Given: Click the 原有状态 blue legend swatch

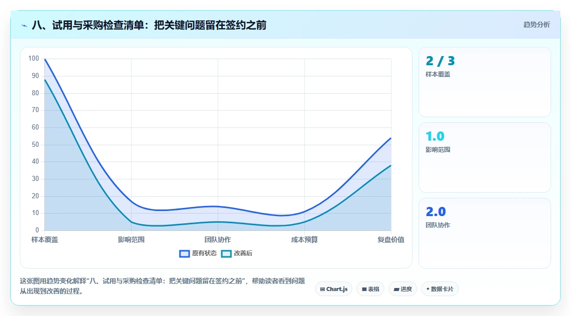Looking at the screenshot, I should 185,254.
